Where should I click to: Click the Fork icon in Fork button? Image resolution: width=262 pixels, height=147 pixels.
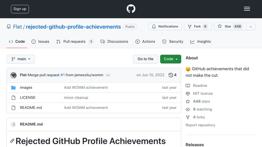[190, 26]
